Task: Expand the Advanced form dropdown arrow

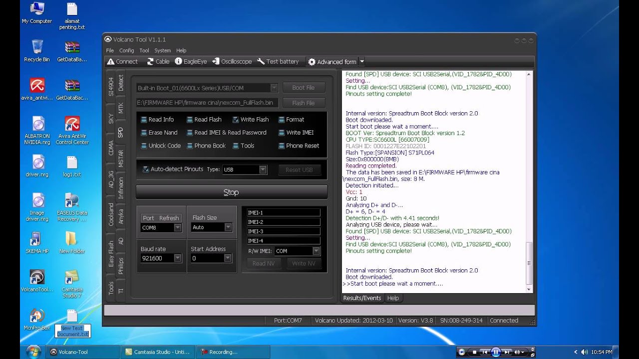Action: click(x=362, y=62)
